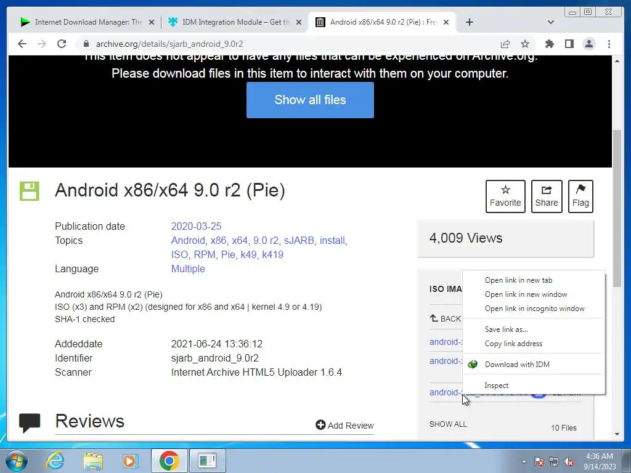Viewport: 631px width, 473px height.
Task: Reload the archive.org page
Action: click(x=62, y=44)
